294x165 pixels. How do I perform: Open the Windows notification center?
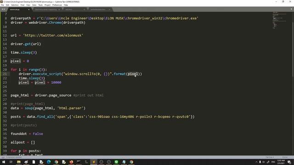click(x=289, y=162)
